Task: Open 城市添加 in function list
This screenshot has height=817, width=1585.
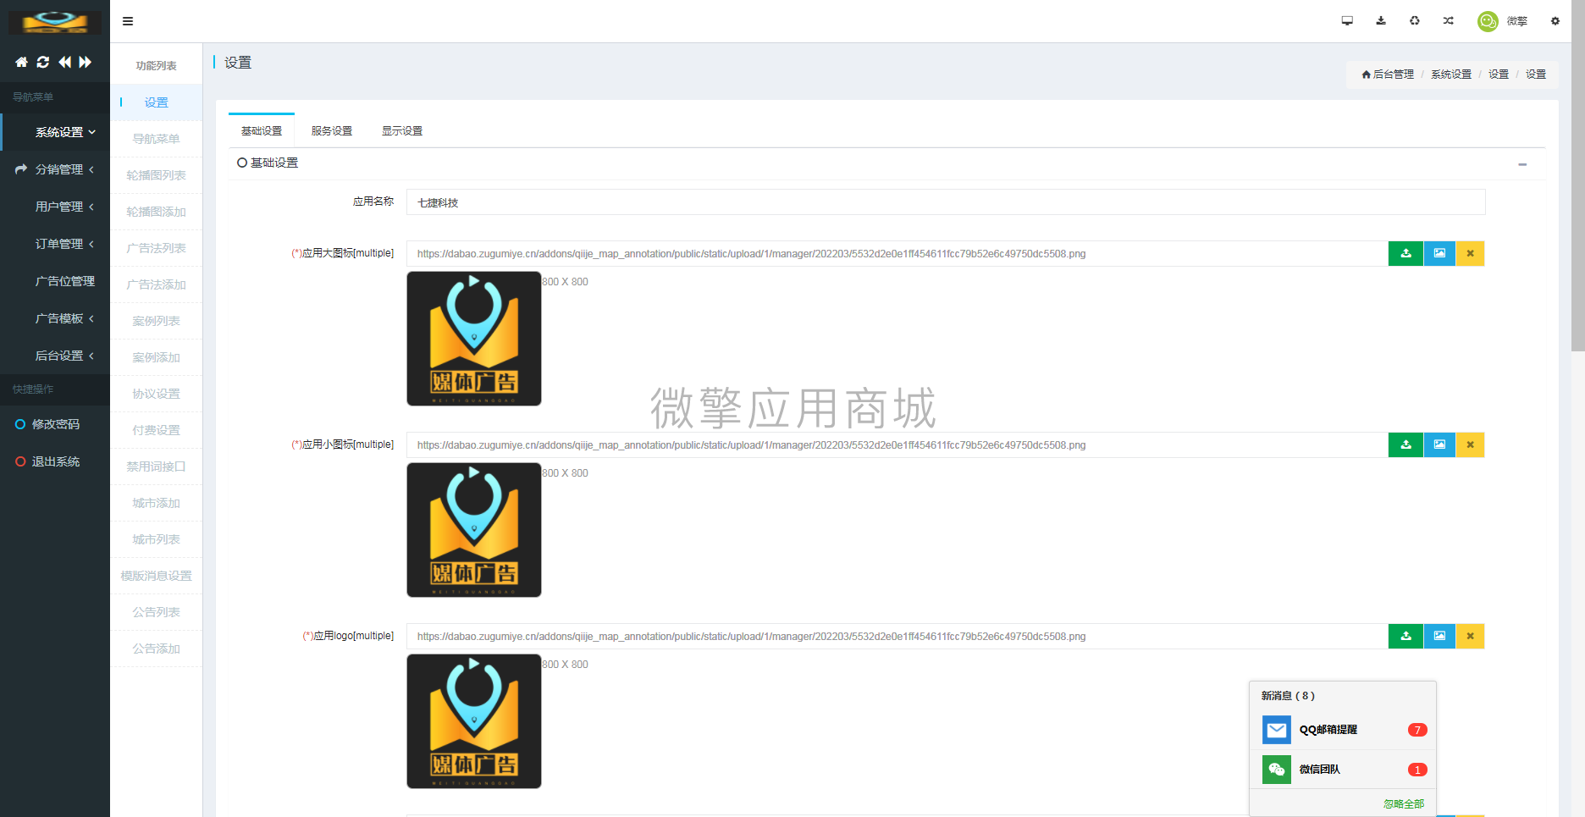Action: [157, 503]
